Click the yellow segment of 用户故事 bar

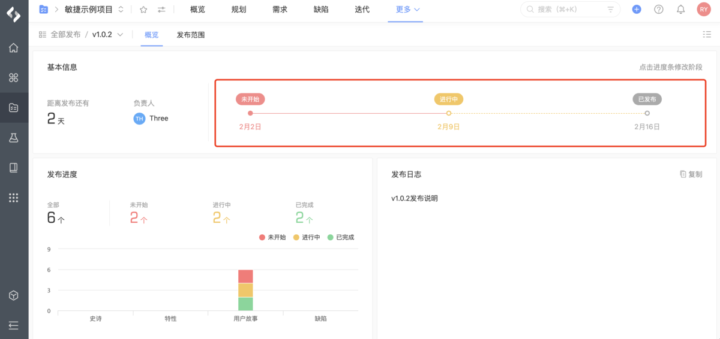[x=245, y=290]
